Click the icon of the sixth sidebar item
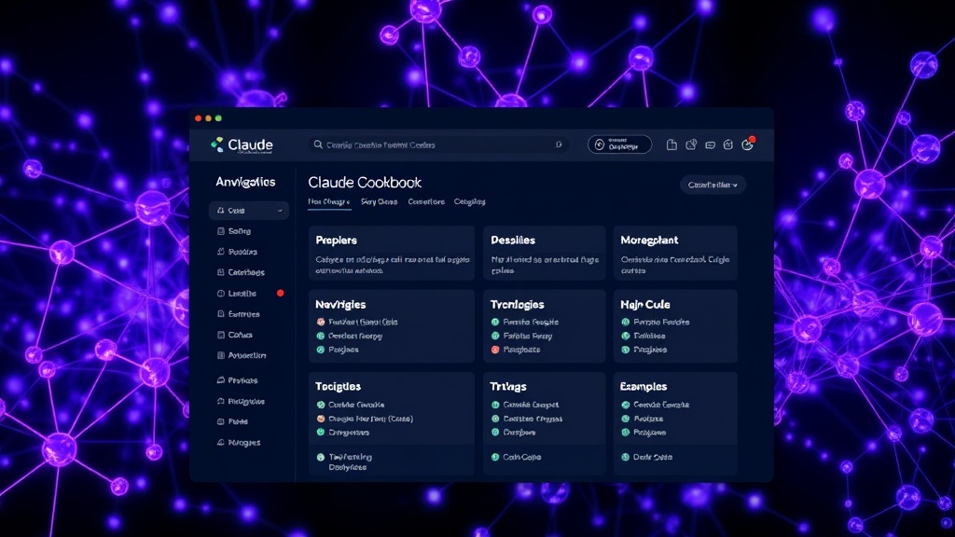 click(x=220, y=313)
